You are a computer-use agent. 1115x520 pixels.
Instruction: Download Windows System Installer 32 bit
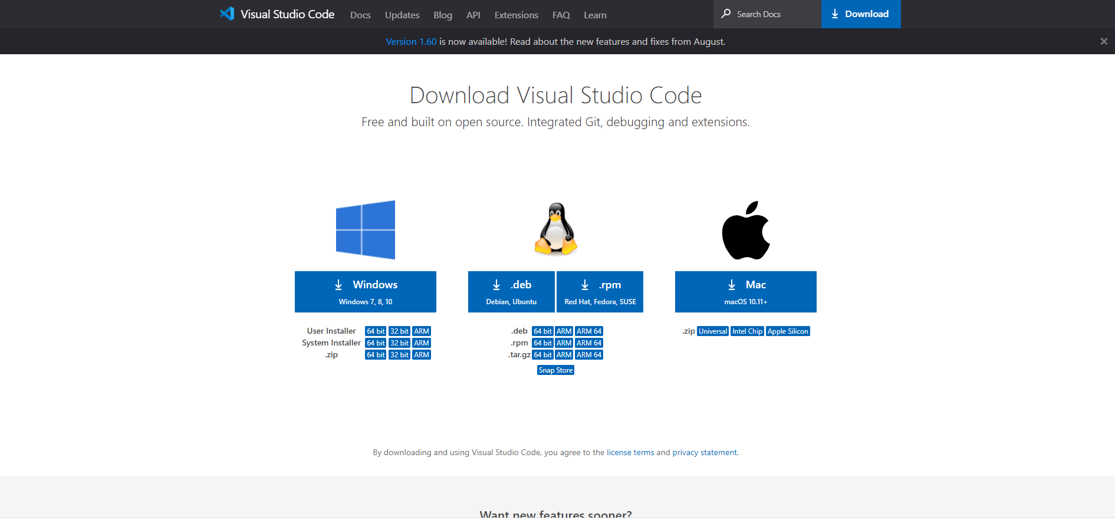click(399, 343)
